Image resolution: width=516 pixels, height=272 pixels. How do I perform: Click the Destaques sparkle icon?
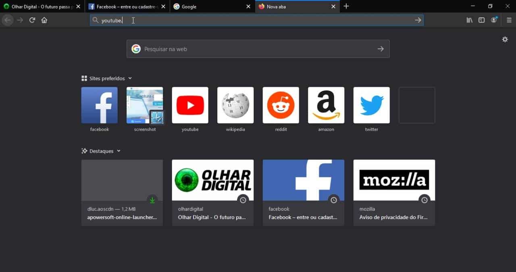click(x=84, y=151)
